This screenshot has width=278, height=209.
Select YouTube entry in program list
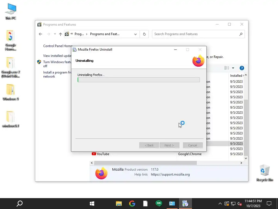click(103, 154)
